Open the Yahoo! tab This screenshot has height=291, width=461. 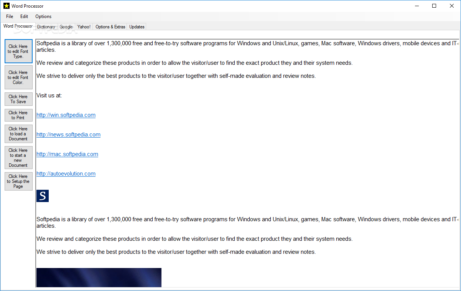point(84,27)
